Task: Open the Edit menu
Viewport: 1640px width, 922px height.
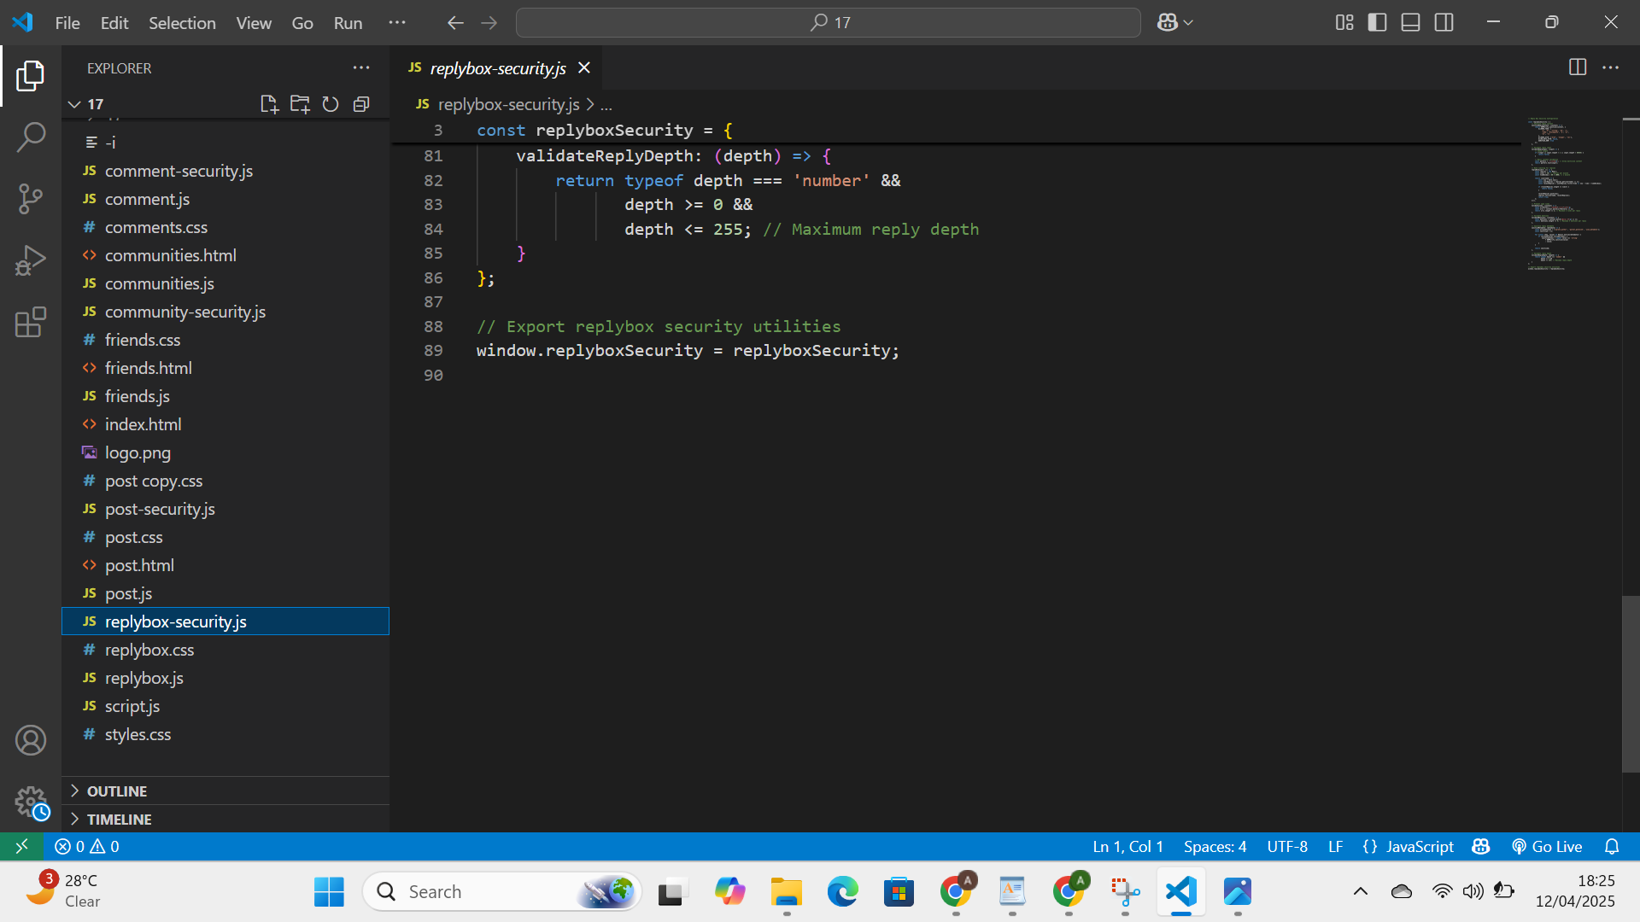Action: [x=114, y=23]
